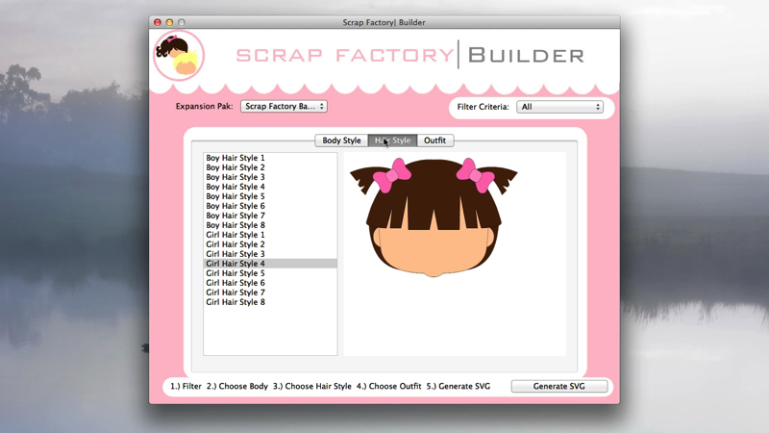Viewport: 769px width, 433px height.
Task: Switch to the Hair Style tab
Action: 392,140
